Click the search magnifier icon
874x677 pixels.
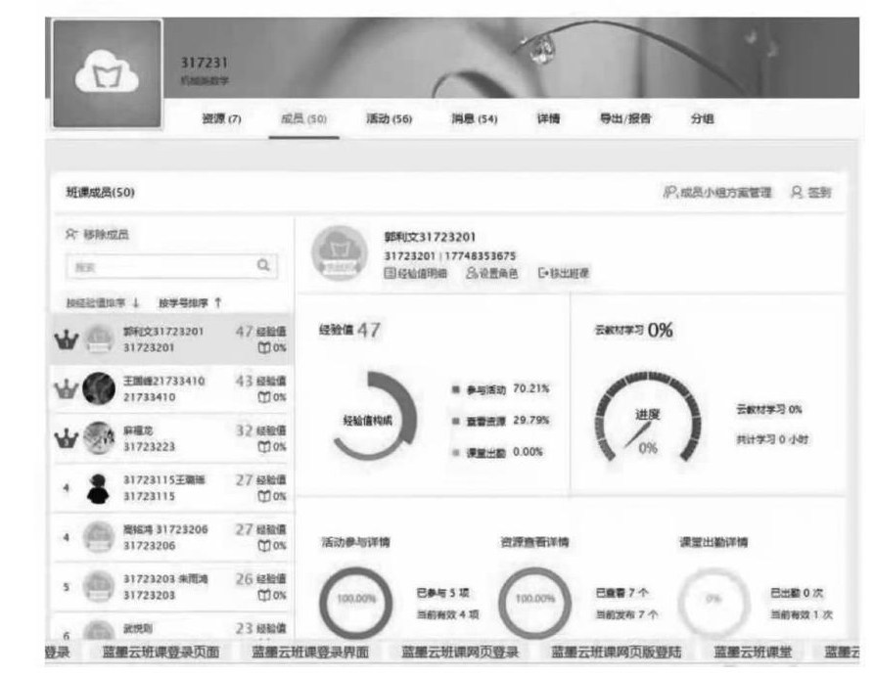(263, 264)
